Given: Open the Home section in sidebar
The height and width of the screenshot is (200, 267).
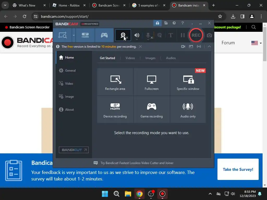Looking at the screenshot, I should pos(74,58).
